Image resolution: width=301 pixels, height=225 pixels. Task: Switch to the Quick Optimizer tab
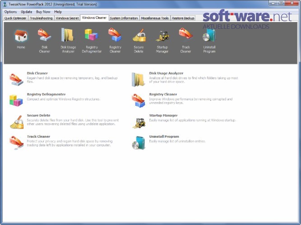click(x=15, y=18)
